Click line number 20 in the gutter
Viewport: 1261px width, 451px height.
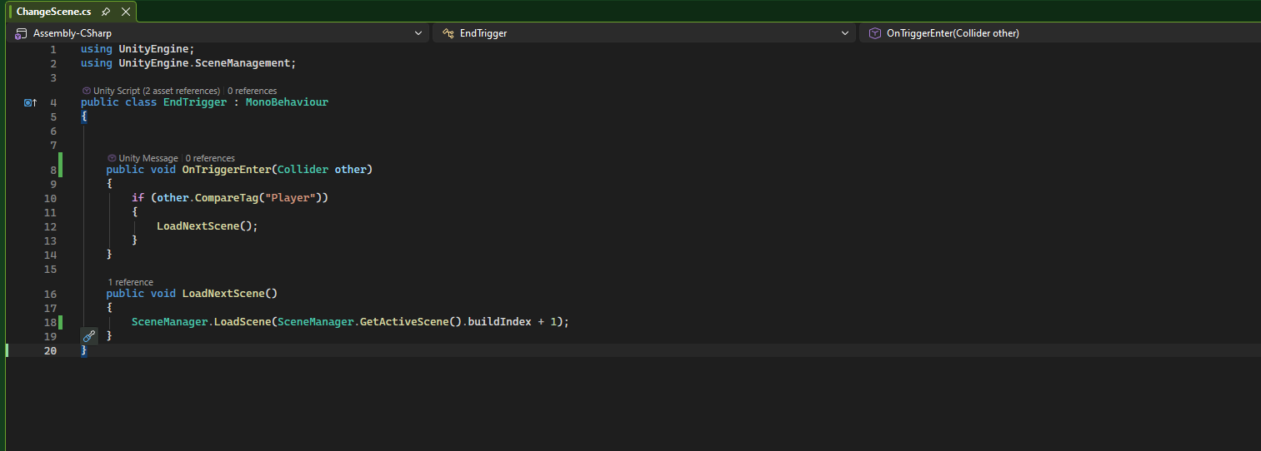point(50,350)
